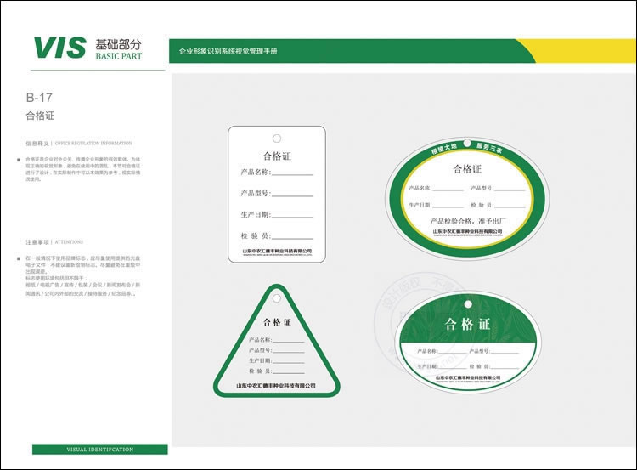
Task: Click the 基础部分 BASIC PART heading
Action: pos(119,48)
